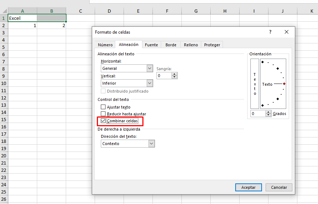This screenshot has height=204, width=318.
Task: Go to the Borde tab
Action: click(171, 45)
